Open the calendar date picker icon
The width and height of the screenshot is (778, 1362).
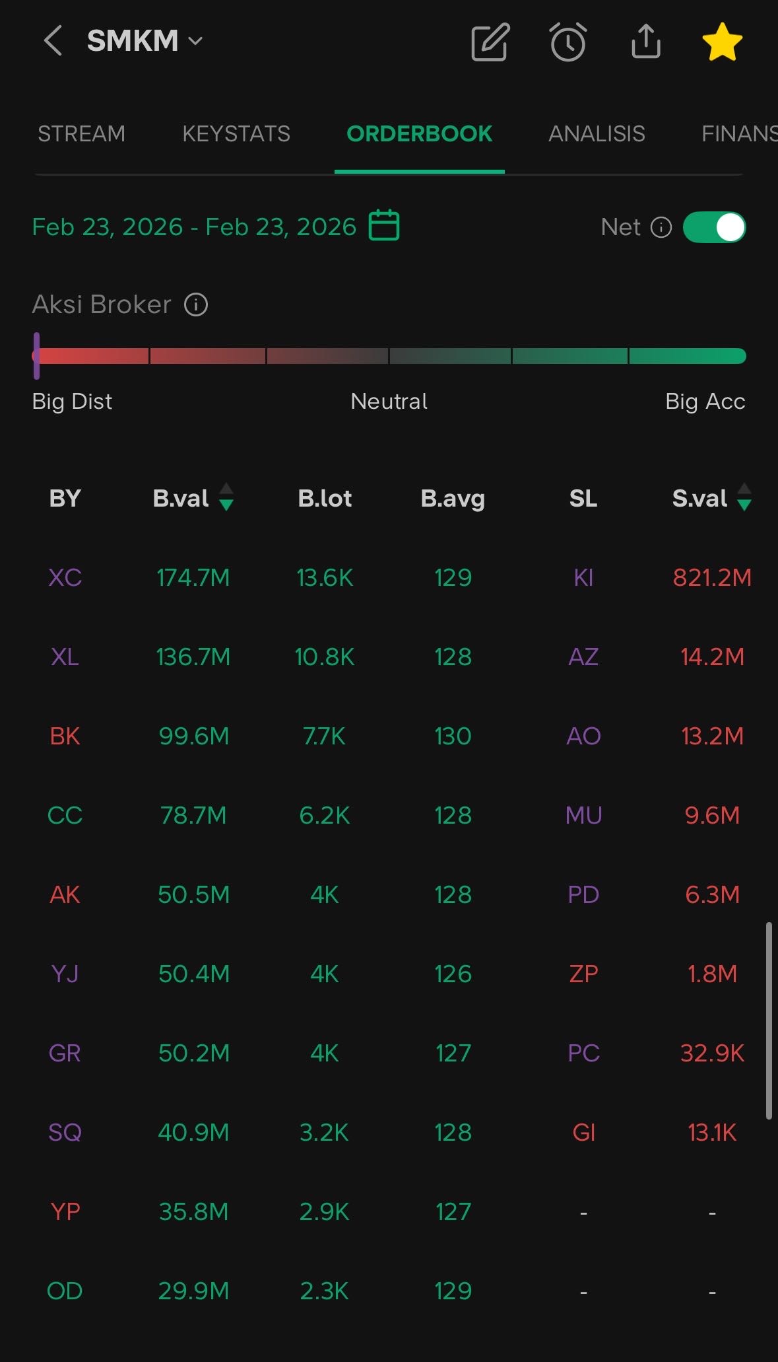click(384, 225)
